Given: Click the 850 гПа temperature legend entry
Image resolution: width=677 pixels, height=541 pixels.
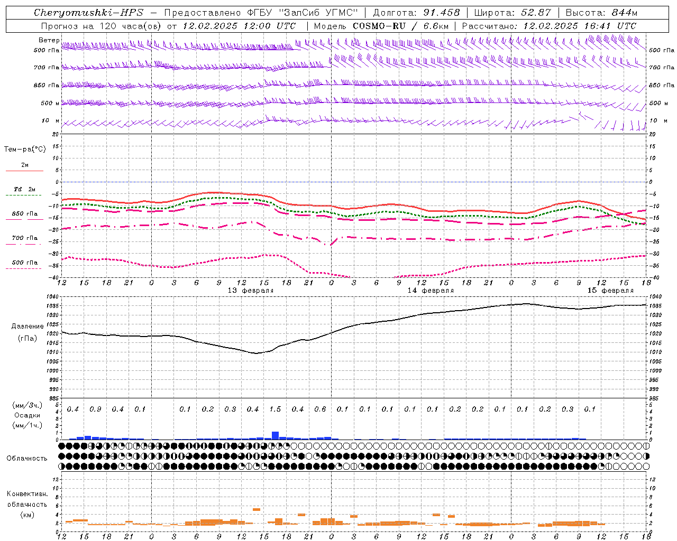Looking at the screenshot, I should 24,216.
